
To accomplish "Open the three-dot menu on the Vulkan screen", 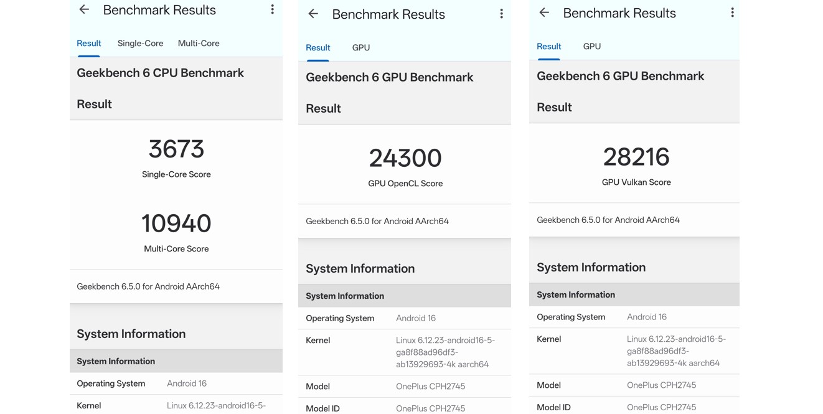I will pyautogui.click(x=732, y=12).
